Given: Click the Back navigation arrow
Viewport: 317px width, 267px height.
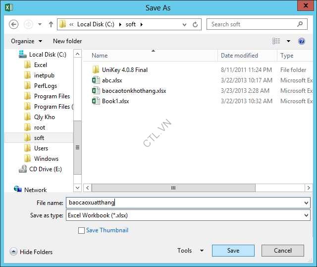Looking at the screenshot, I should (x=14, y=24).
